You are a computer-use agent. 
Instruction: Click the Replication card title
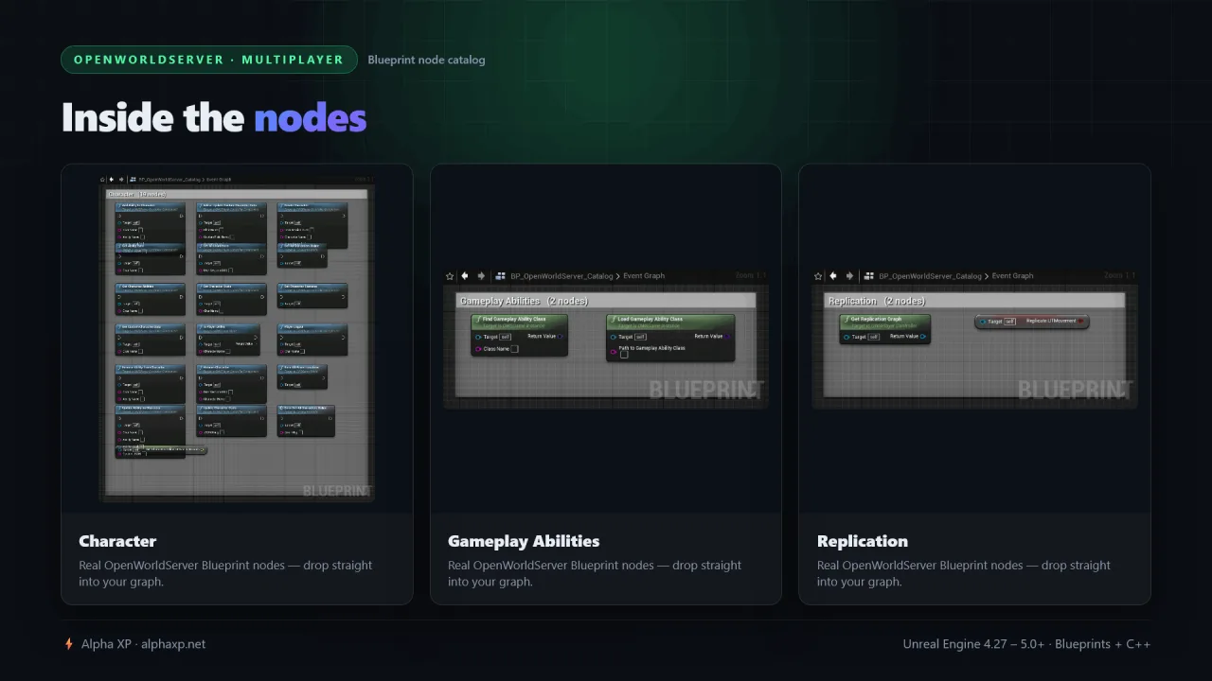(x=863, y=541)
